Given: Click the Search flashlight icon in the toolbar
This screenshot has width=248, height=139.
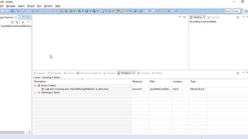Looking at the screenshot, I should click(127, 11).
